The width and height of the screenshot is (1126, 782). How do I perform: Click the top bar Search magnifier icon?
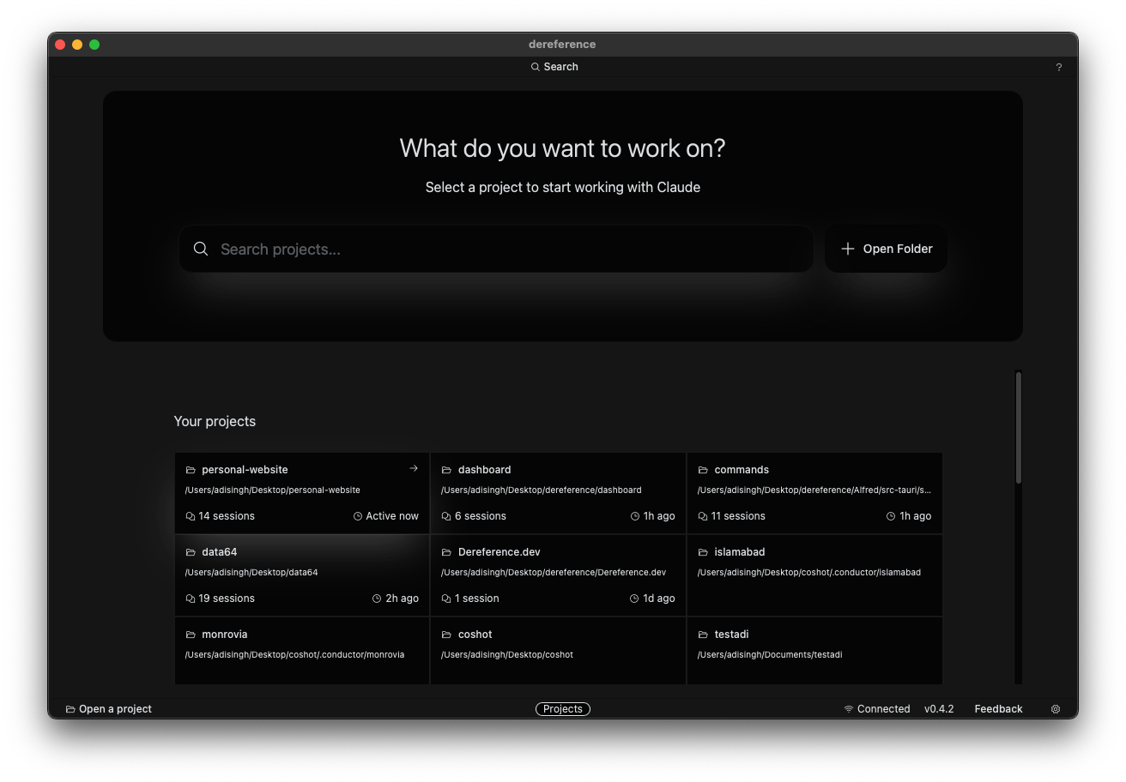(x=535, y=67)
